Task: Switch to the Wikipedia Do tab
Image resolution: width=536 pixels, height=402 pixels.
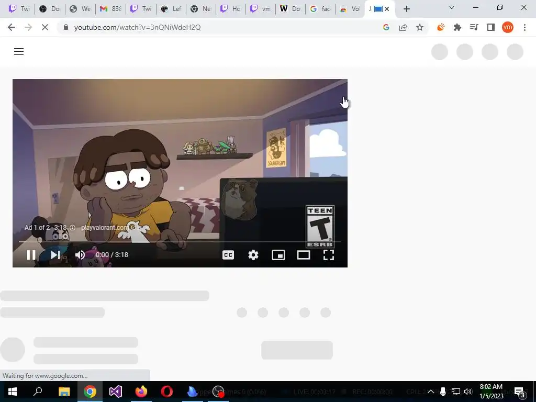Action: tap(289, 8)
